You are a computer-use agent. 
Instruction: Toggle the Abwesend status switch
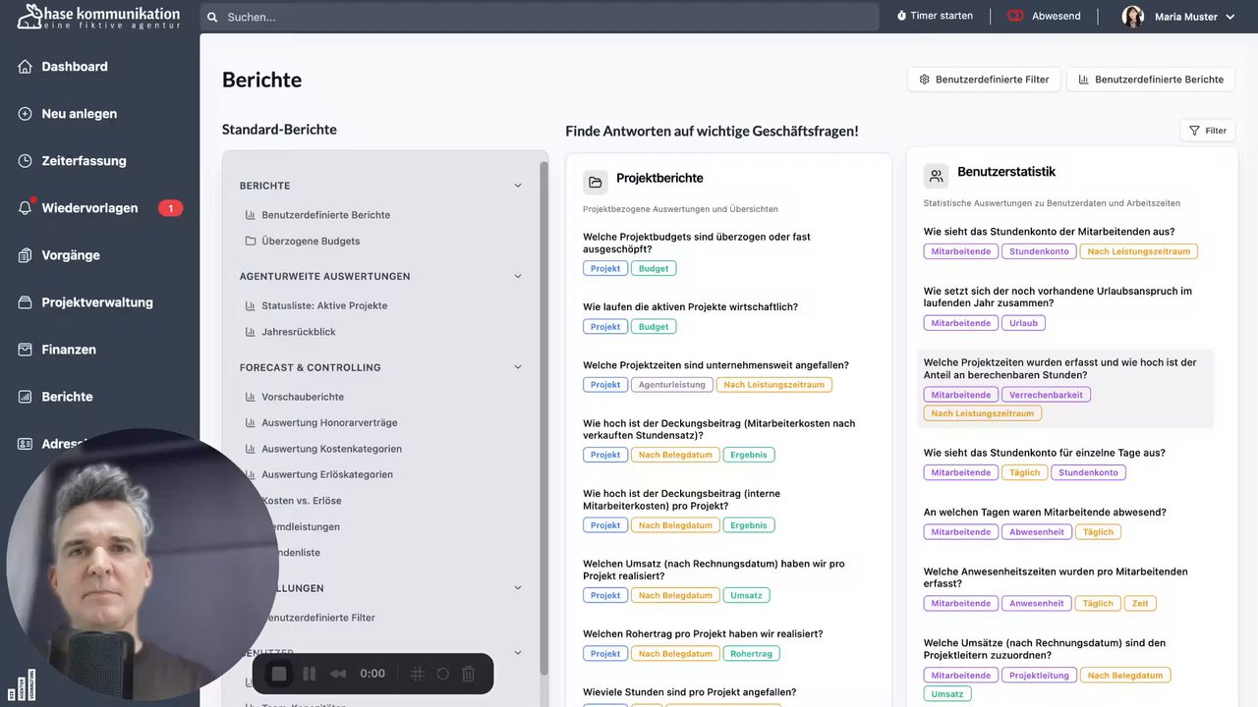(x=1016, y=16)
